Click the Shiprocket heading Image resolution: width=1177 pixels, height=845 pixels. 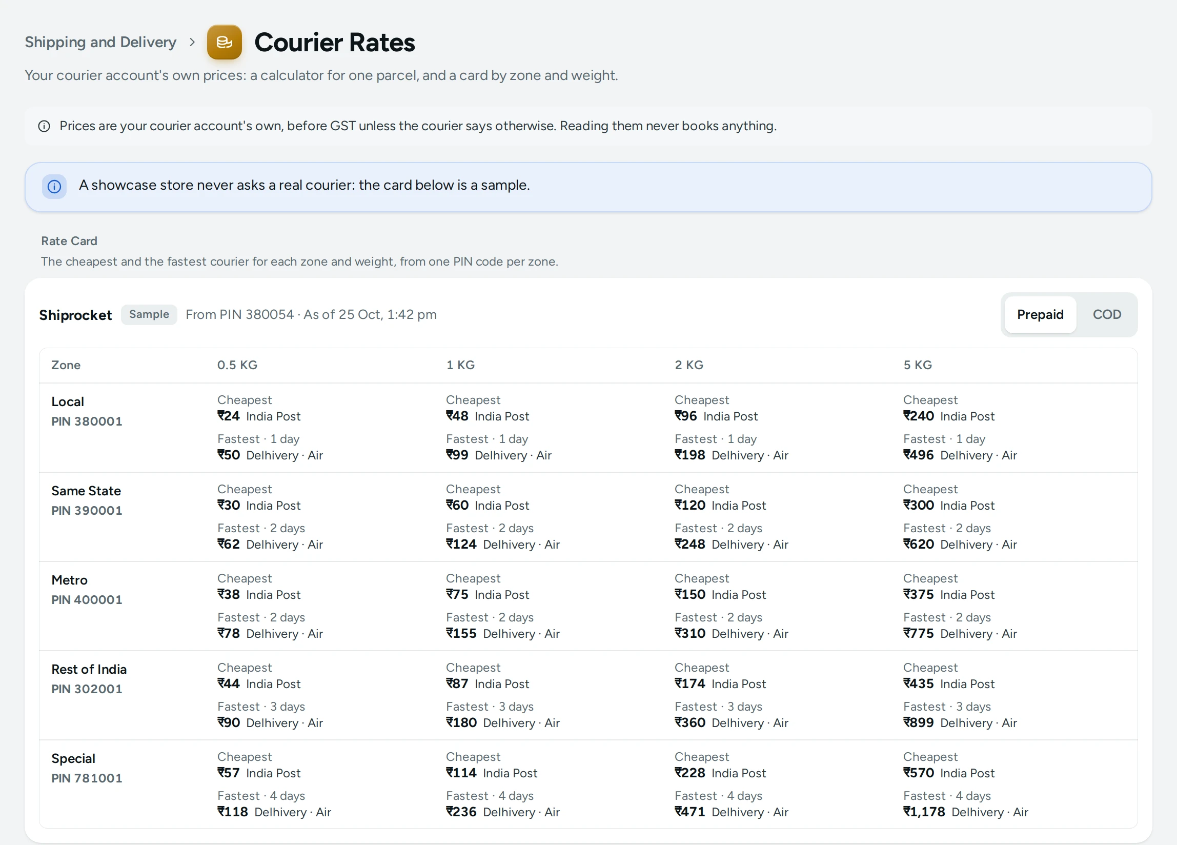tap(76, 315)
